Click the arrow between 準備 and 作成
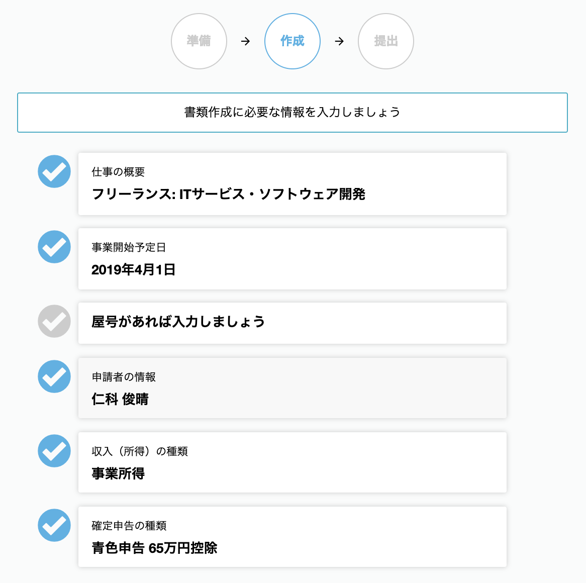Image resolution: width=586 pixels, height=583 pixels. coord(246,41)
